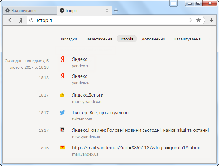Open the browser menu hamburger button
Viewport: 219px width, 166px height.
pos(174,3)
